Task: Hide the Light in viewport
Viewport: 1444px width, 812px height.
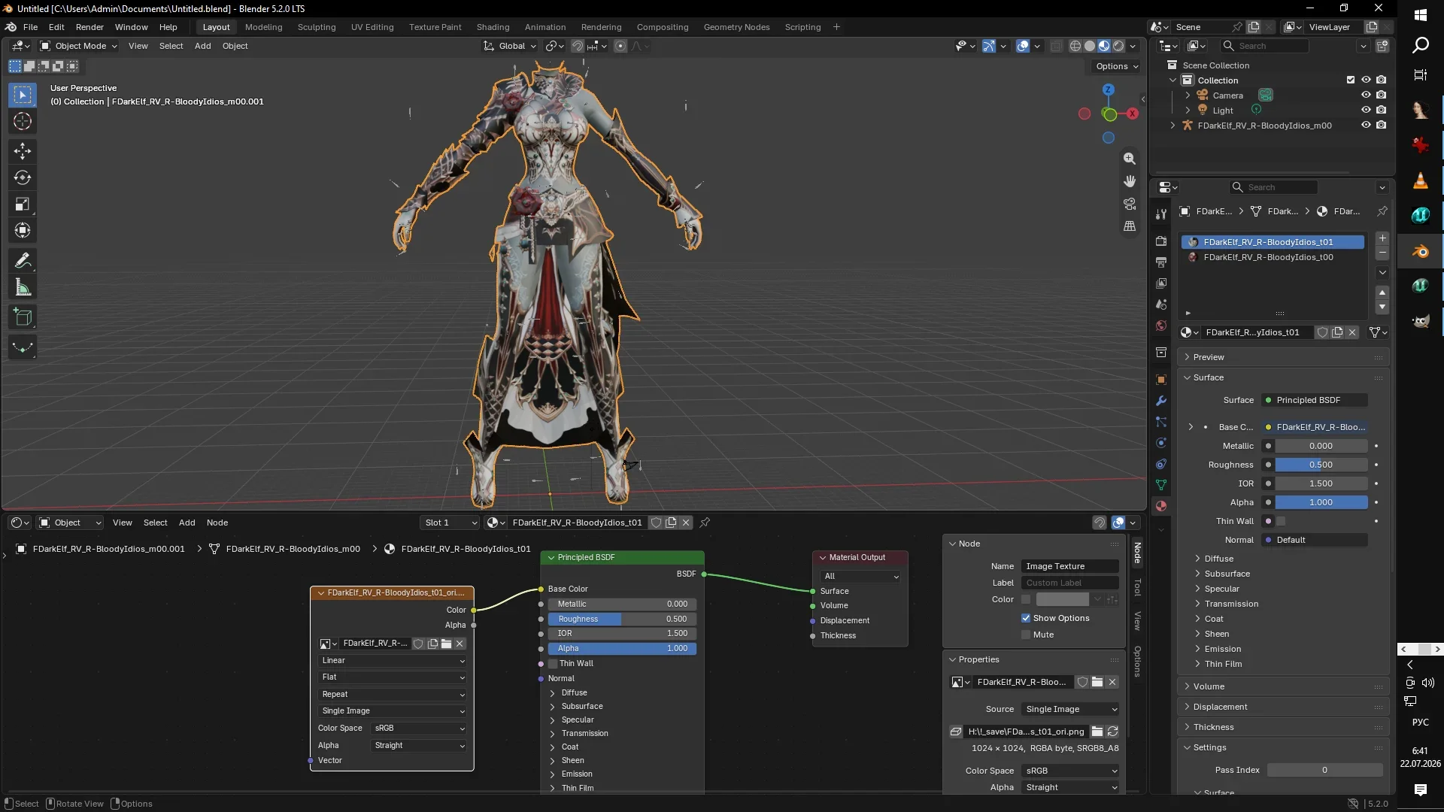Action: point(1366,111)
